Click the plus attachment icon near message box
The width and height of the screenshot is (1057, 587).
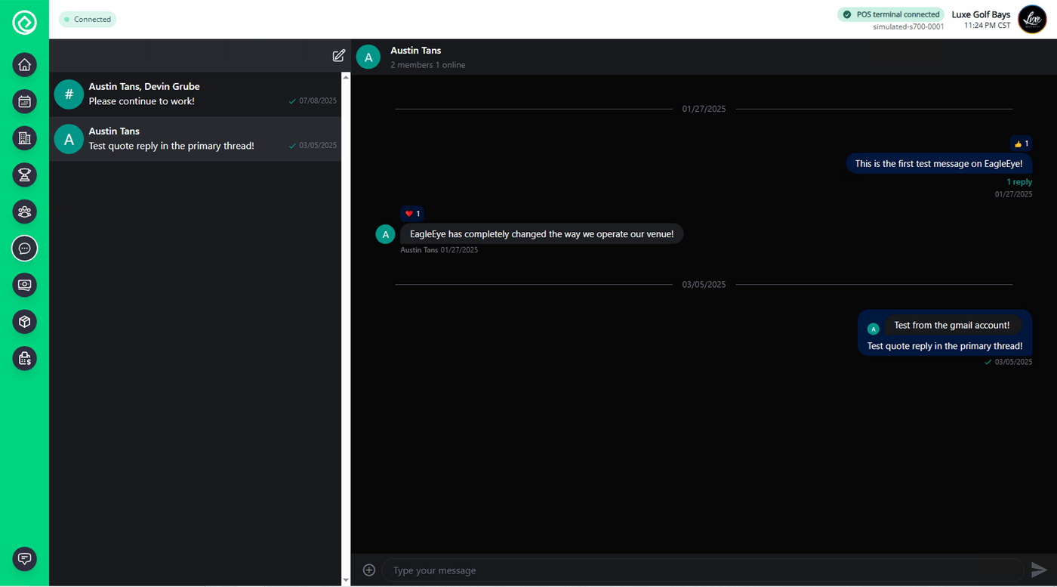[x=369, y=570]
